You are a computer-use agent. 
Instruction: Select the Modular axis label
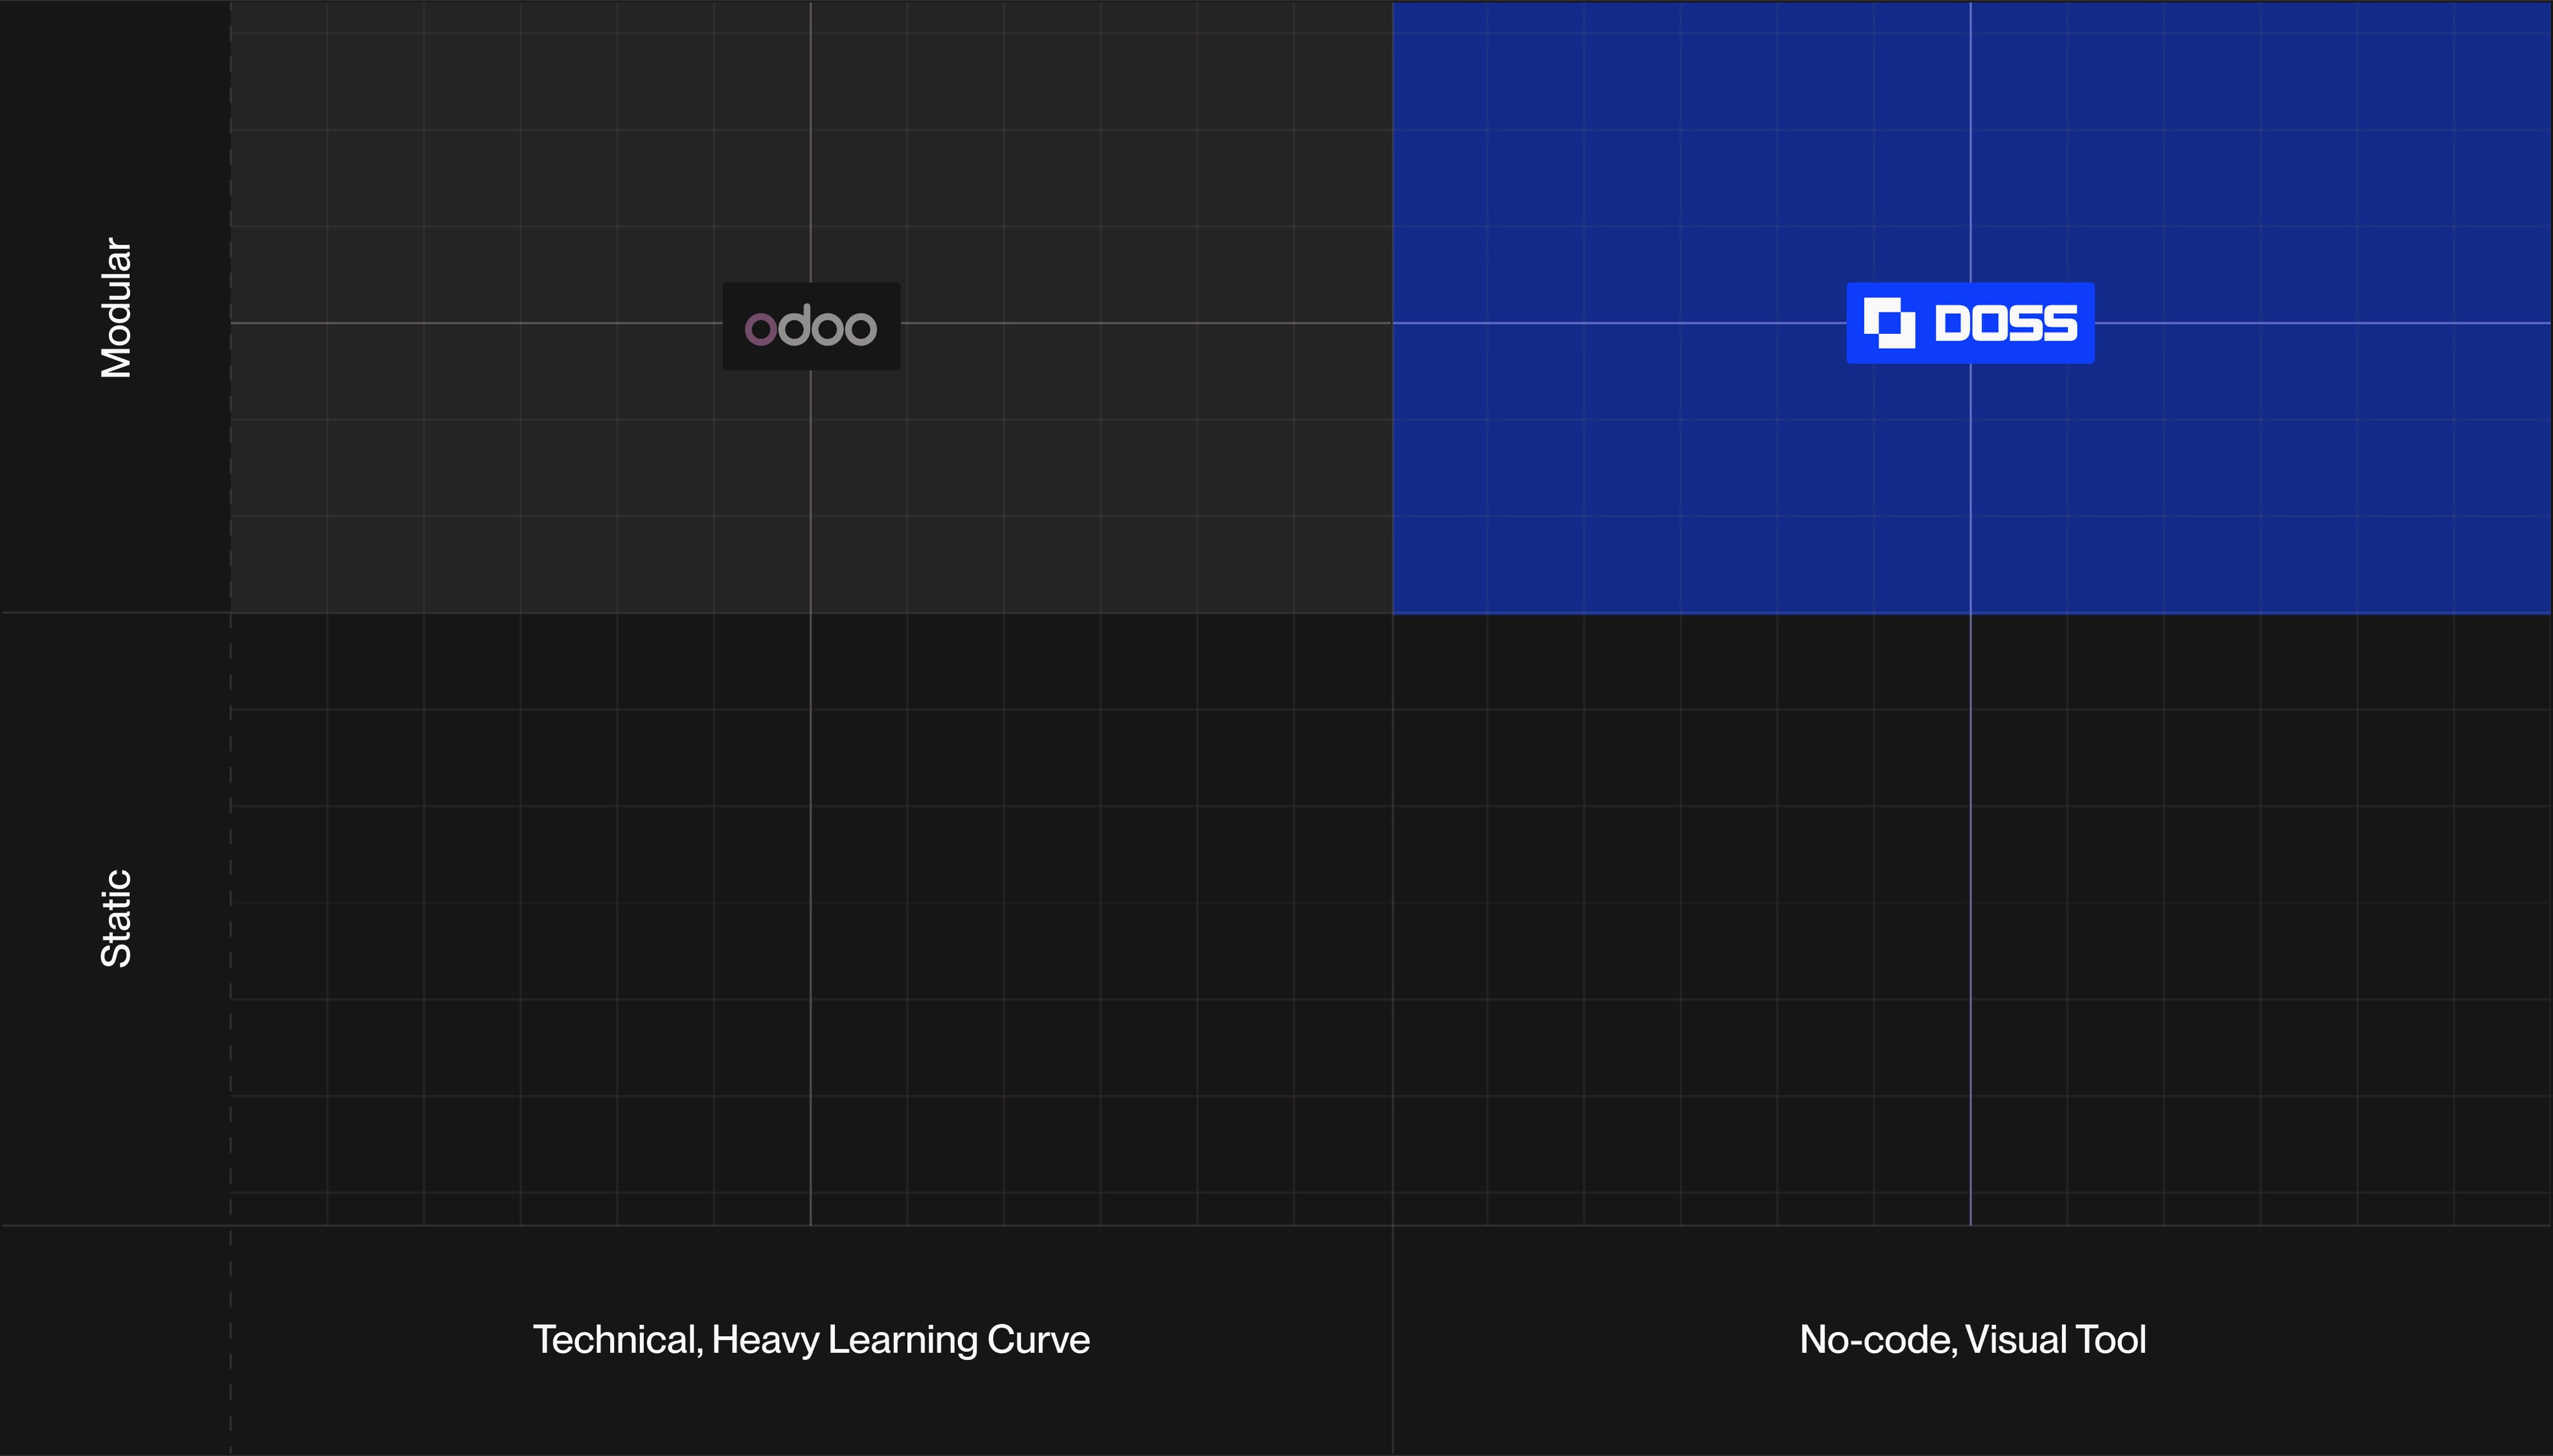tap(116, 308)
